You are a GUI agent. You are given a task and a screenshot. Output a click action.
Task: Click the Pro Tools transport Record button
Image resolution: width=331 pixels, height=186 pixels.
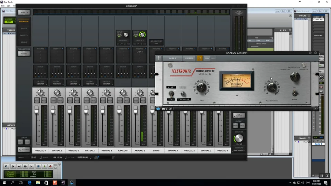pos(50,166)
